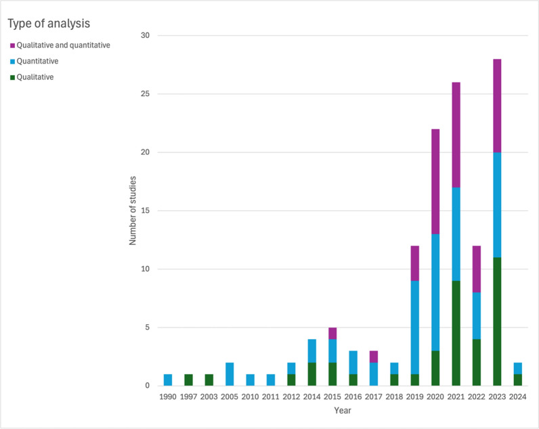Viewport: 539px width, 429px height.
Task: Select the green segment of the 2021 bar
Action: (x=456, y=333)
